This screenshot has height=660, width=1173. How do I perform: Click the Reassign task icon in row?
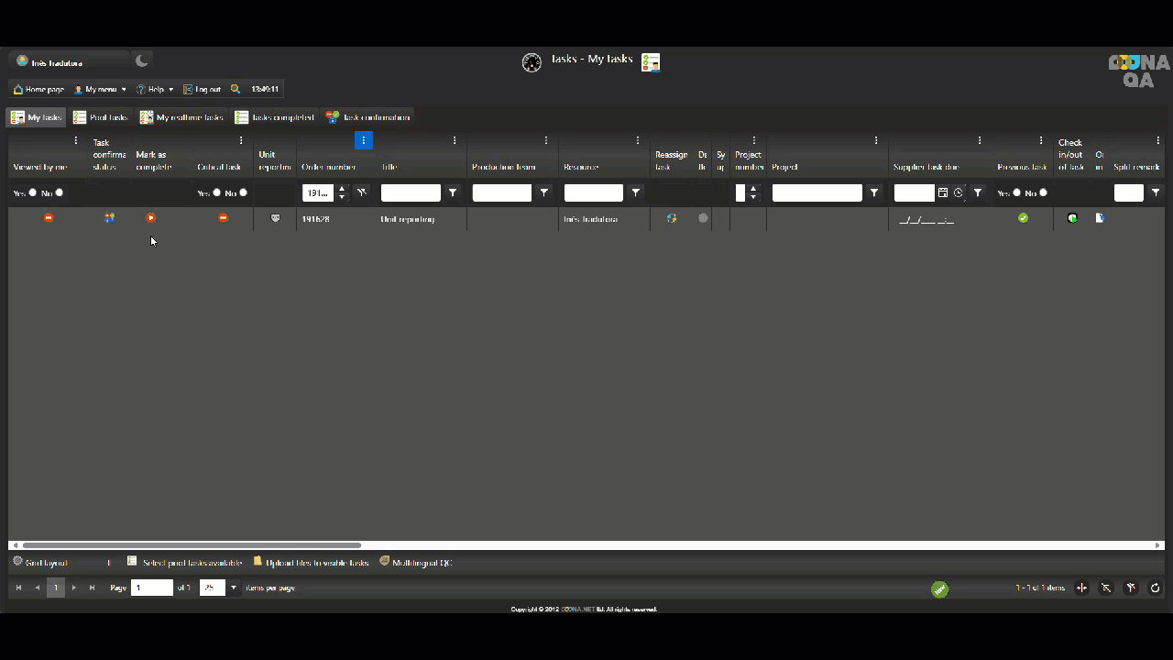tap(672, 218)
